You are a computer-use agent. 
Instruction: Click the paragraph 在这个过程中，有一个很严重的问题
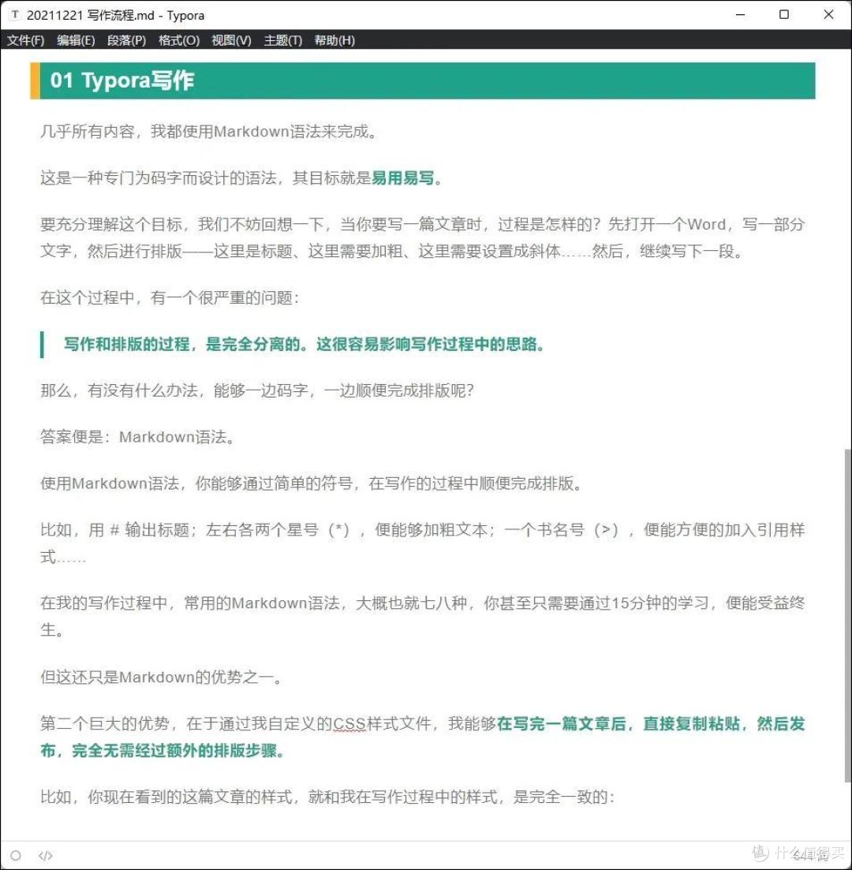[x=170, y=298]
